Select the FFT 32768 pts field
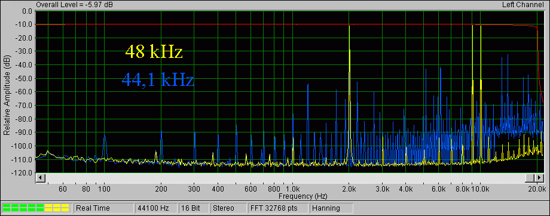 [x=277, y=208]
